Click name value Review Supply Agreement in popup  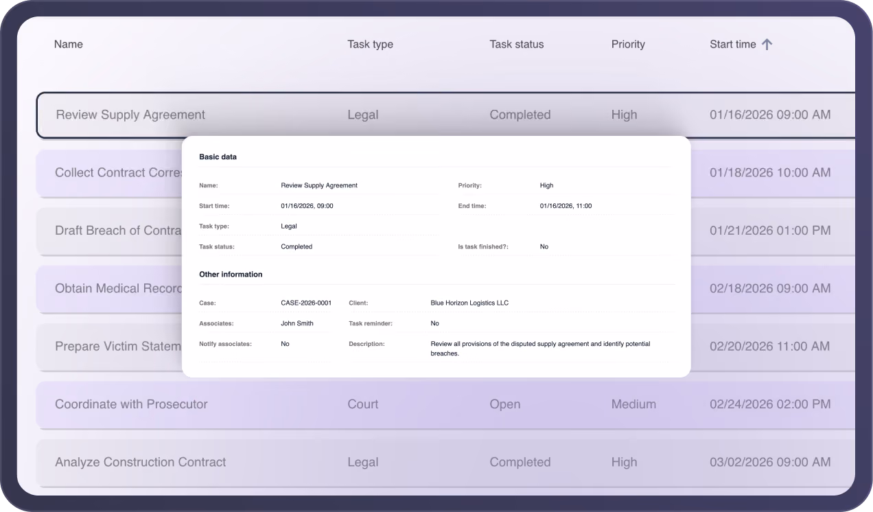[319, 185]
